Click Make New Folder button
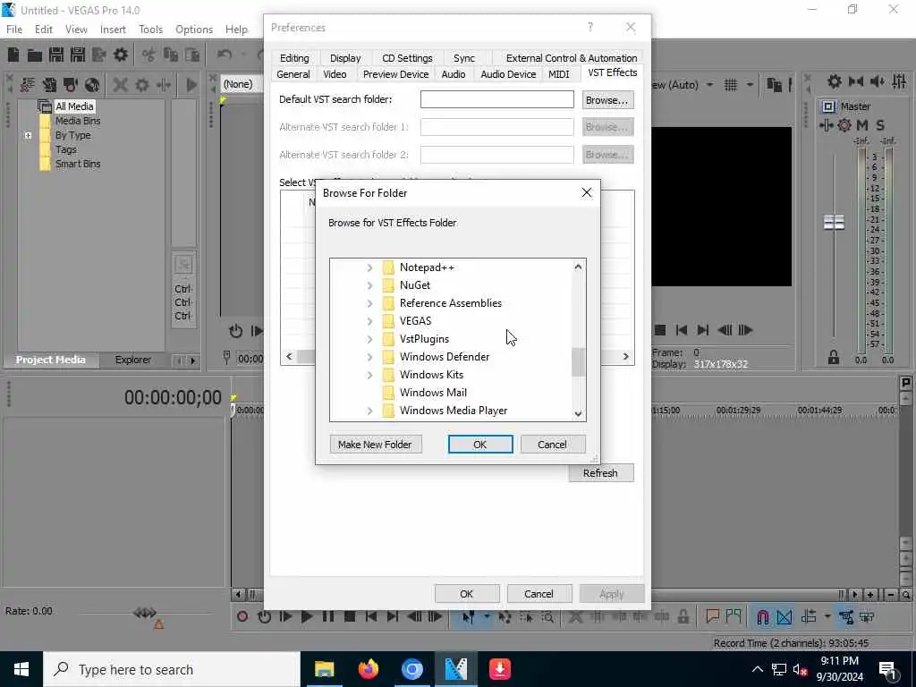 (x=375, y=445)
